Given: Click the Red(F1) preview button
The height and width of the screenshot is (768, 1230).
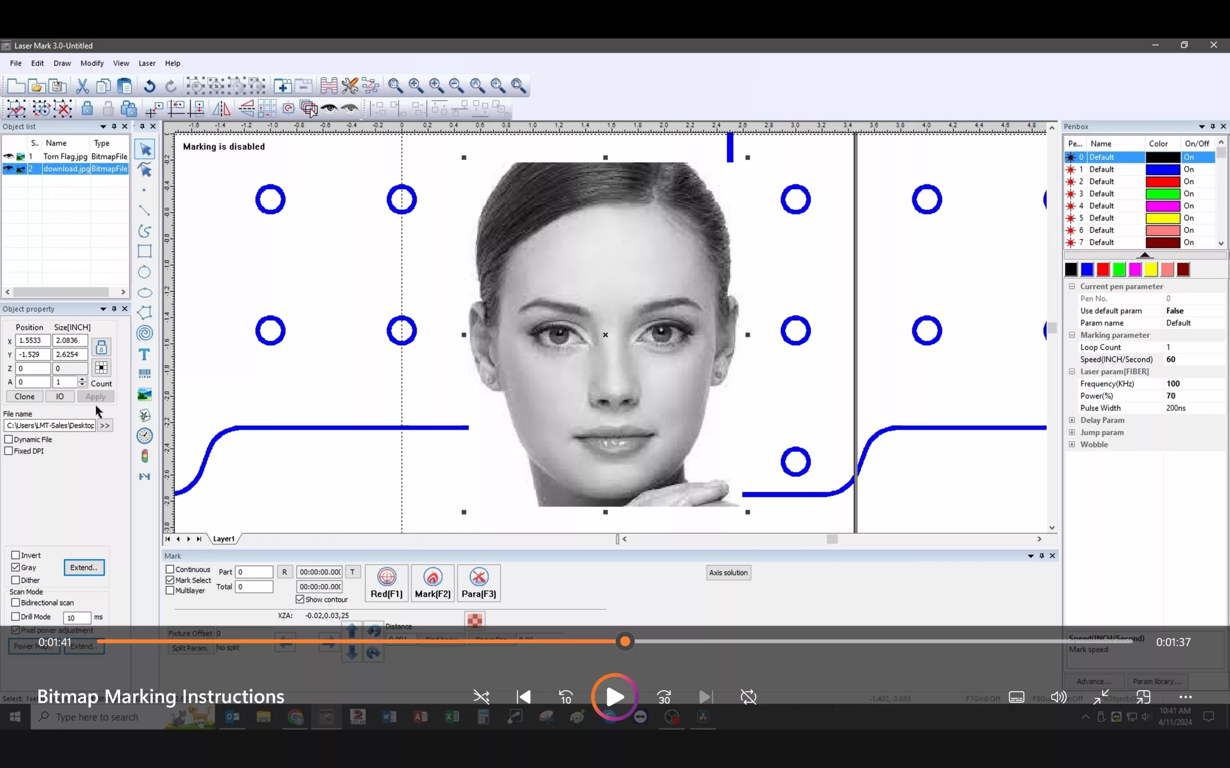Looking at the screenshot, I should (x=386, y=583).
